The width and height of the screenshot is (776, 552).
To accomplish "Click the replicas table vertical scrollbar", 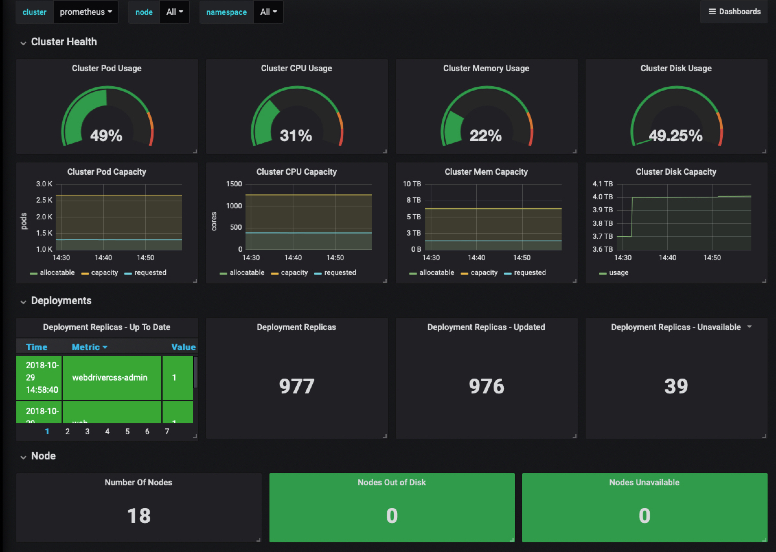I will point(195,372).
